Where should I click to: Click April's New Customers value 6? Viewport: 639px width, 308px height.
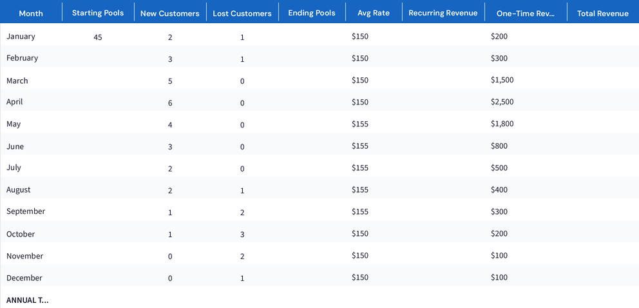click(x=170, y=103)
